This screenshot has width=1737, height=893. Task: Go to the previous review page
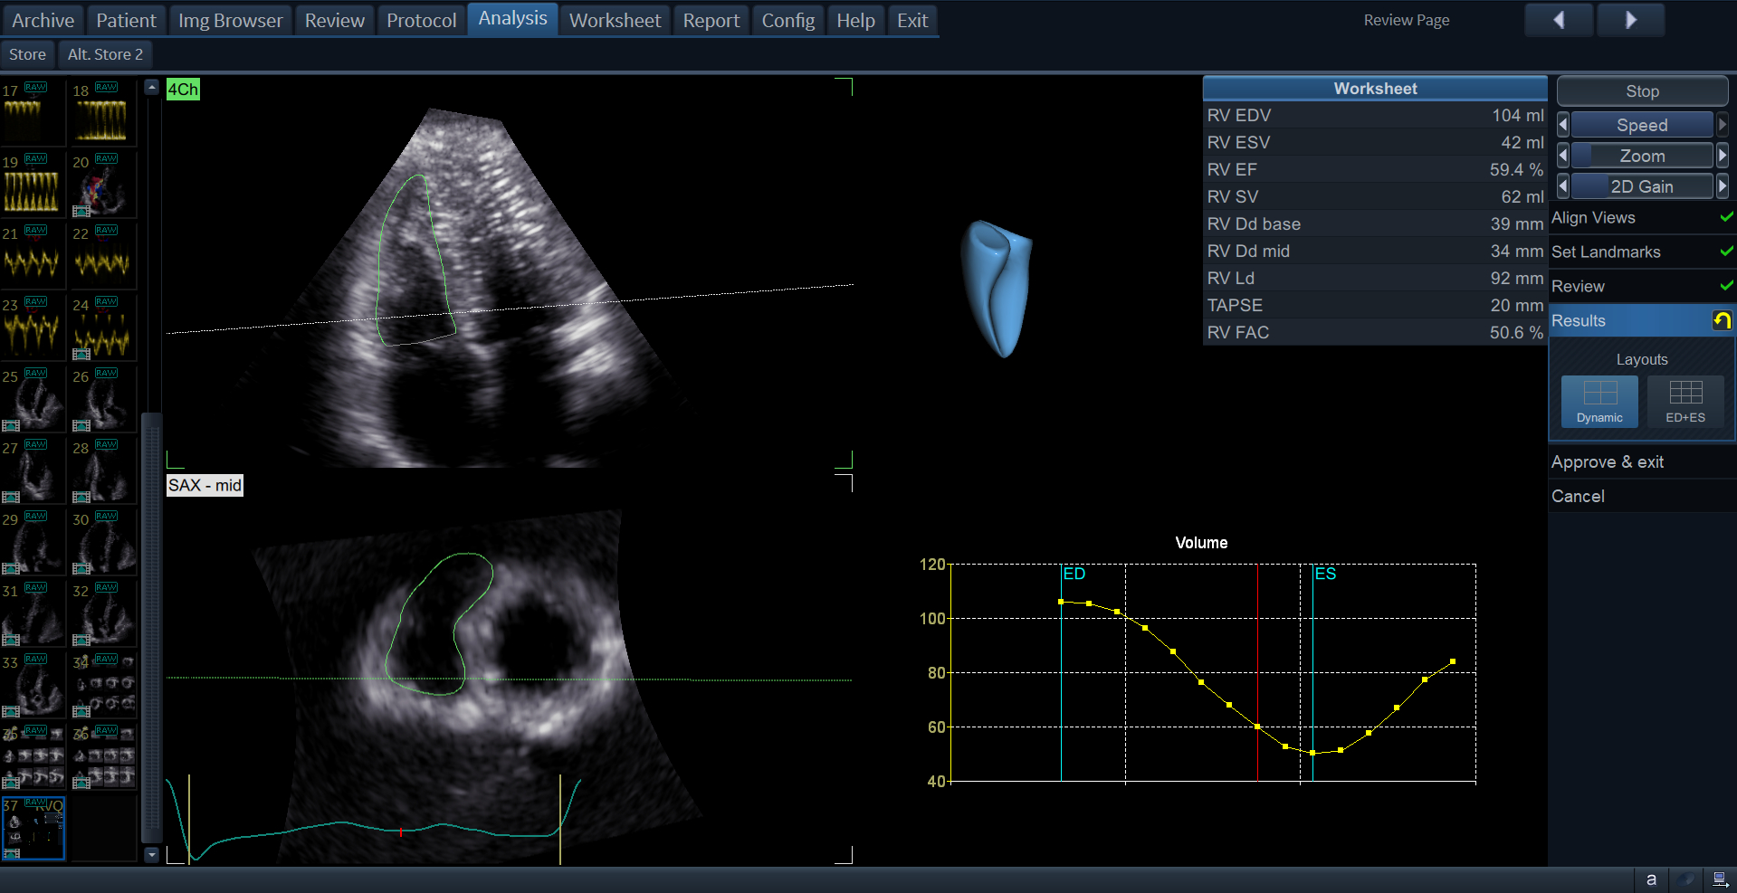point(1558,20)
